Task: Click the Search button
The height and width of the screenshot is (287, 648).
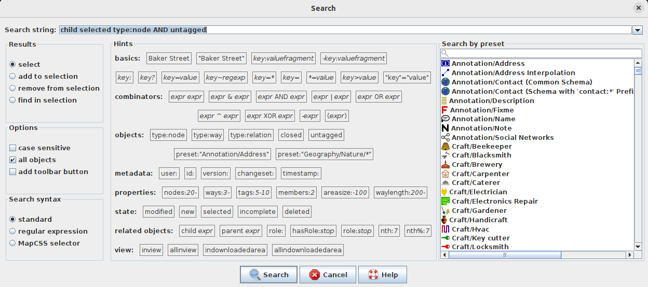Action: click(x=268, y=275)
